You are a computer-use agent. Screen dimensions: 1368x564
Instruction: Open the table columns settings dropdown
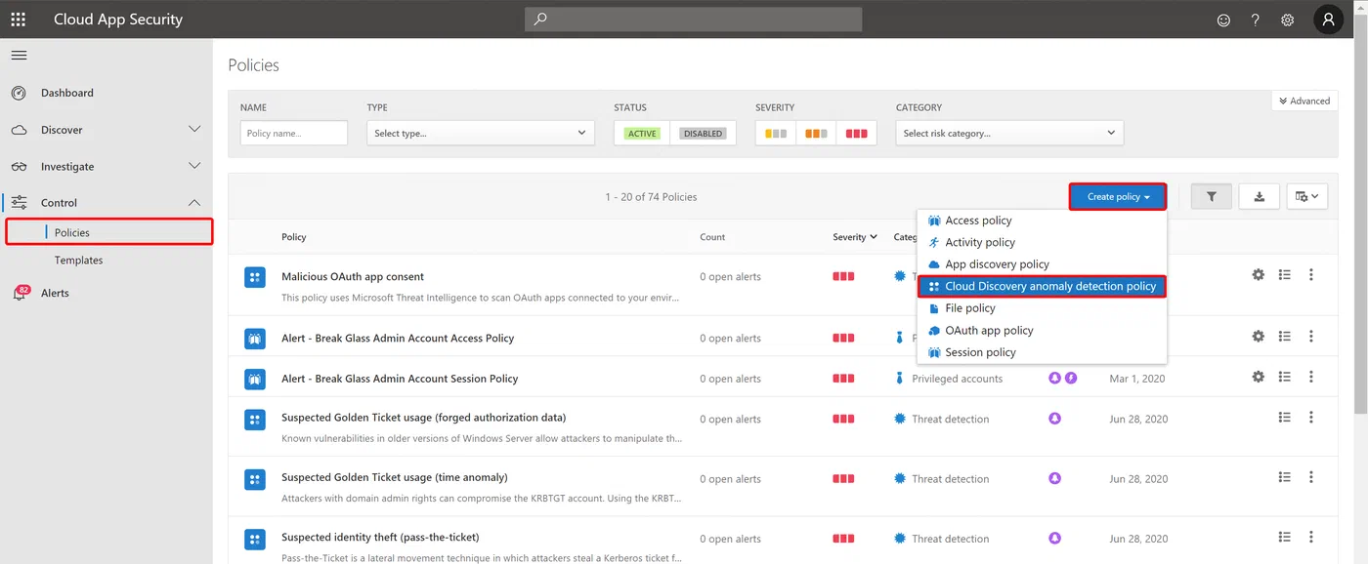[x=1307, y=196]
